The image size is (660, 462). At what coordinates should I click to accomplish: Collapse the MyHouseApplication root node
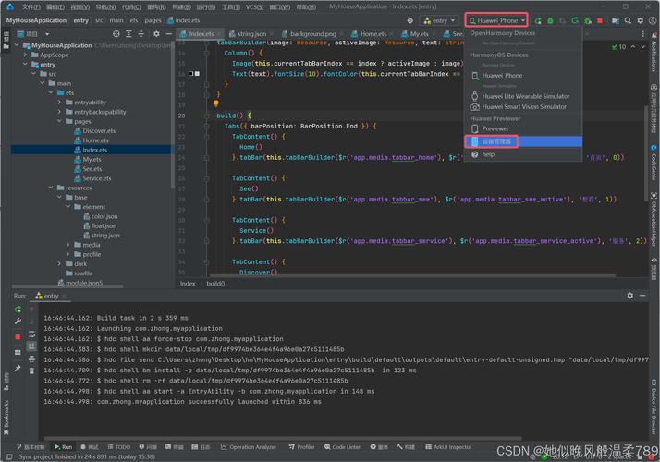coord(17,45)
